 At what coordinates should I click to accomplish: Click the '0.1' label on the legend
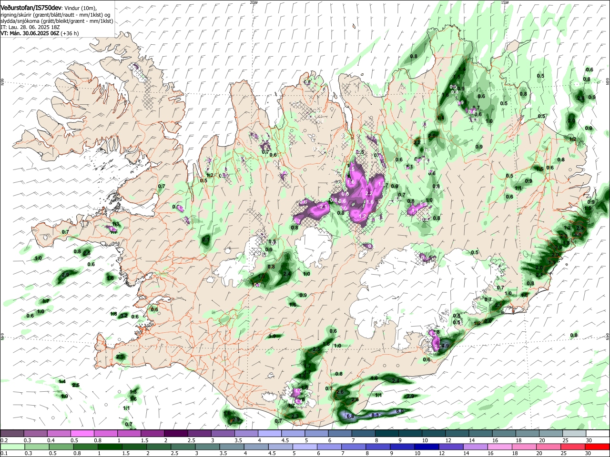coord(4,454)
